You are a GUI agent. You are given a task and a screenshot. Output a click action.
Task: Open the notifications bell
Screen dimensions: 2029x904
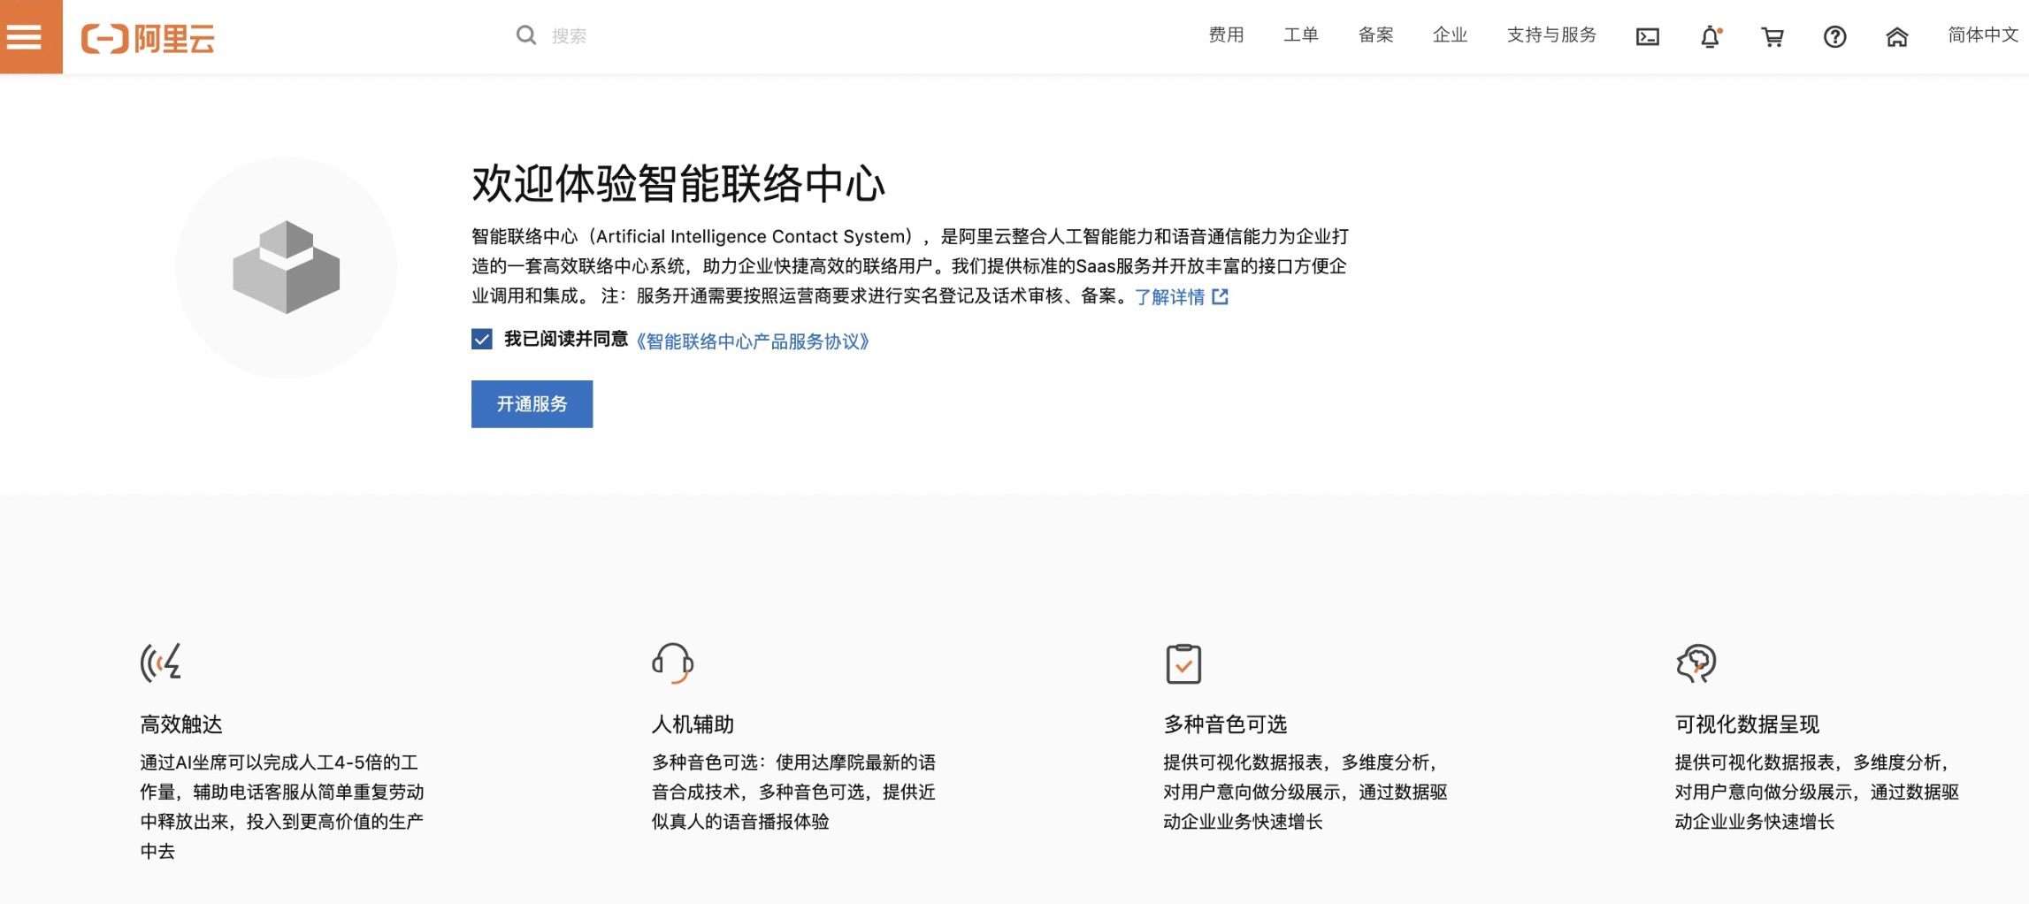1711,36
